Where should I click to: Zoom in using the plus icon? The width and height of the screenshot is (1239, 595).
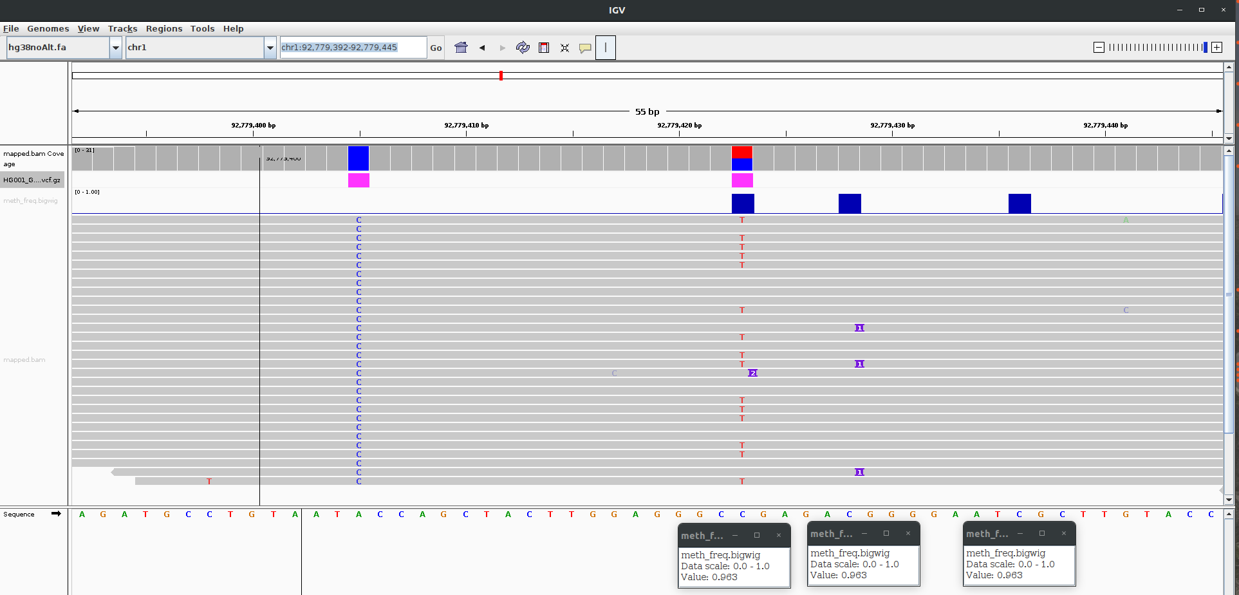[x=1217, y=47]
